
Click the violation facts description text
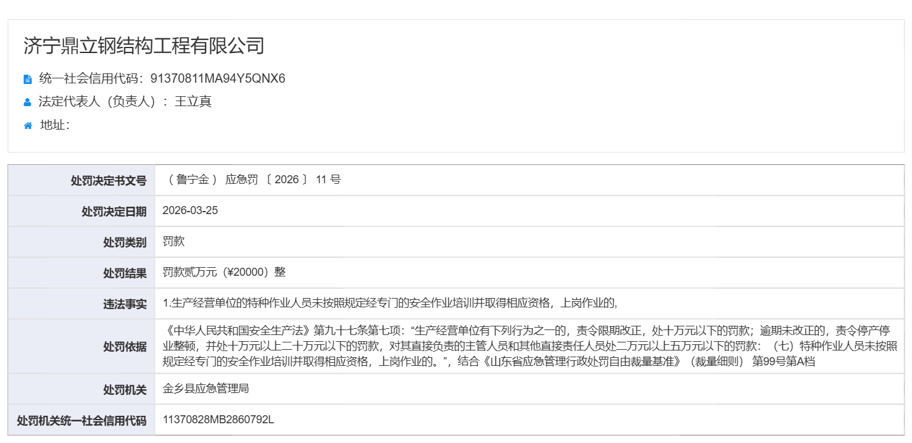(390, 303)
